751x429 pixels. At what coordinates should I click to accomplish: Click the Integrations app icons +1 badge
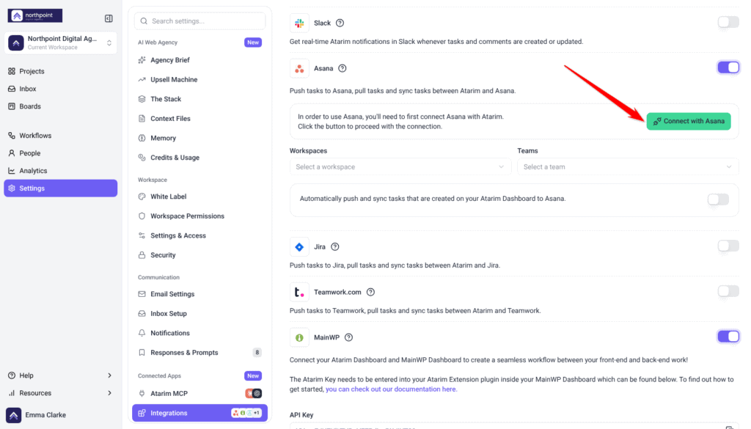pyautogui.click(x=246, y=413)
